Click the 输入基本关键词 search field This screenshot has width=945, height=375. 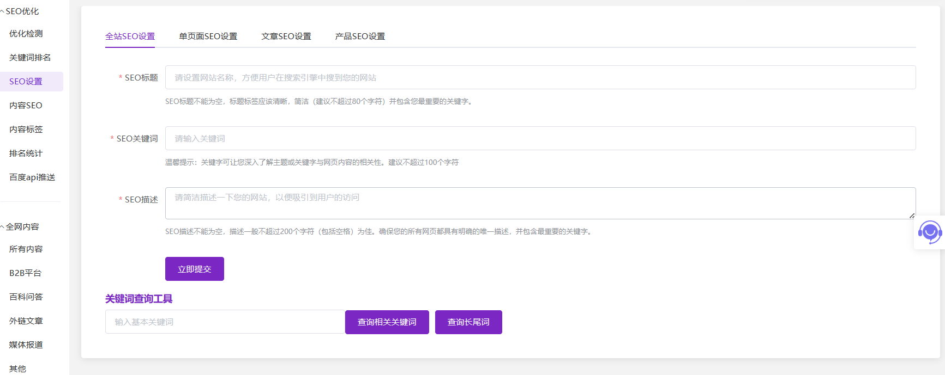(225, 322)
